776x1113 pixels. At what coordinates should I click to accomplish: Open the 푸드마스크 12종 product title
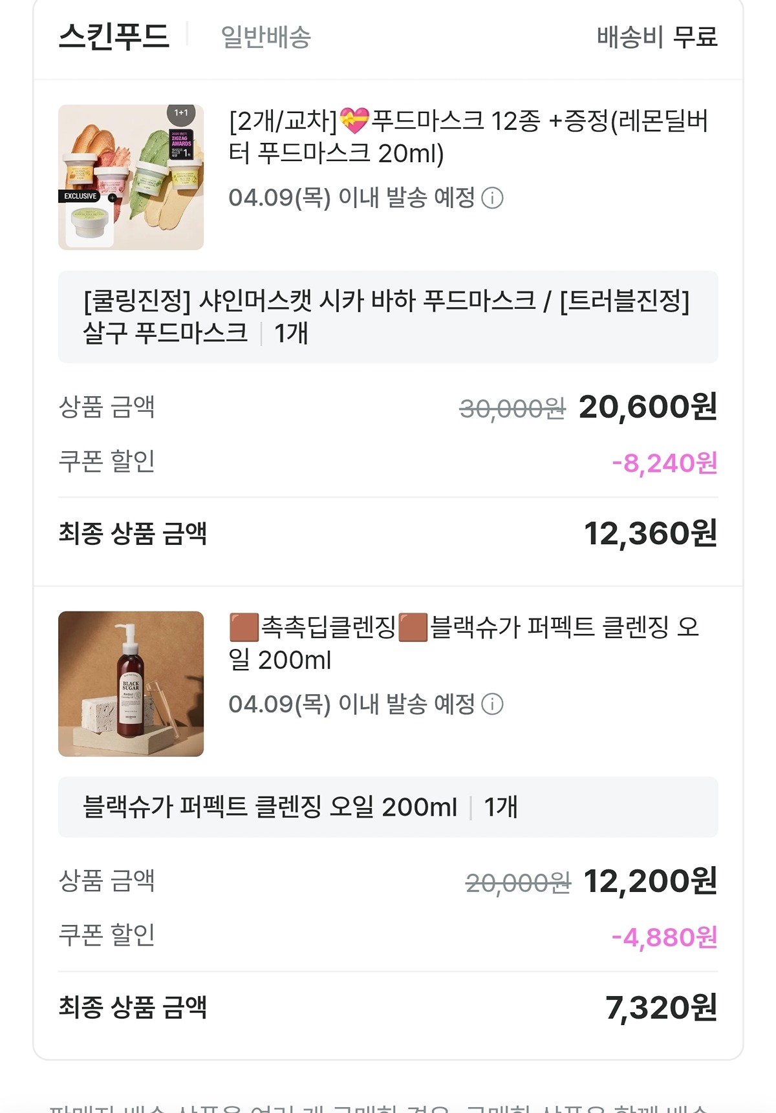coord(468,137)
